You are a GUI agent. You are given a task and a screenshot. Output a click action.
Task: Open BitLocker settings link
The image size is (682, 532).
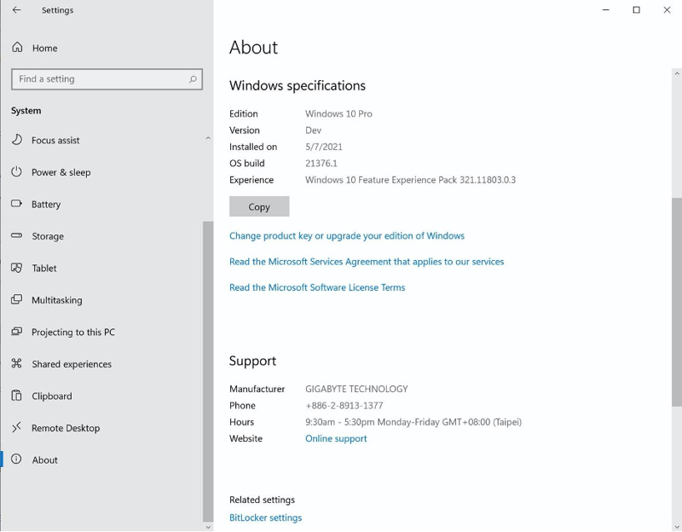coord(265,518)
